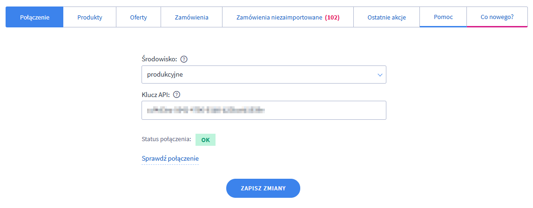
Task: Show the Ostatnie akcje tab
Action: click(x=386, y=18)
